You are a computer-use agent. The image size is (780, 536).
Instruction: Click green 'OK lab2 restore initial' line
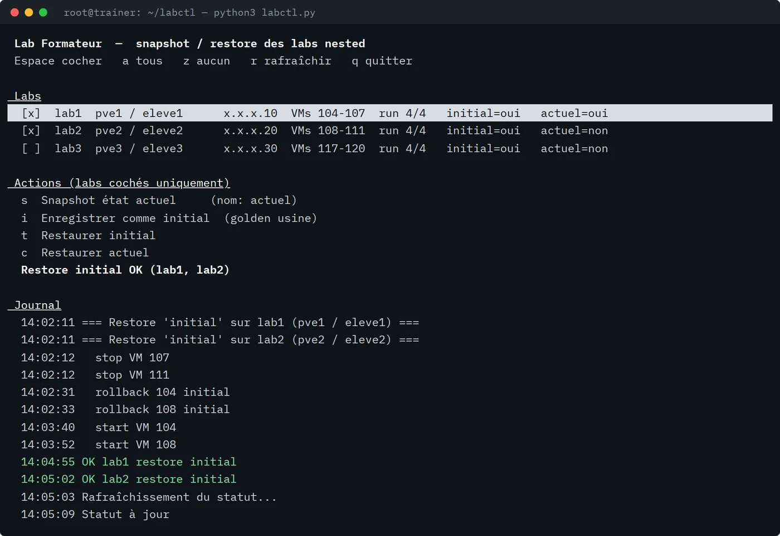point(129,479)
